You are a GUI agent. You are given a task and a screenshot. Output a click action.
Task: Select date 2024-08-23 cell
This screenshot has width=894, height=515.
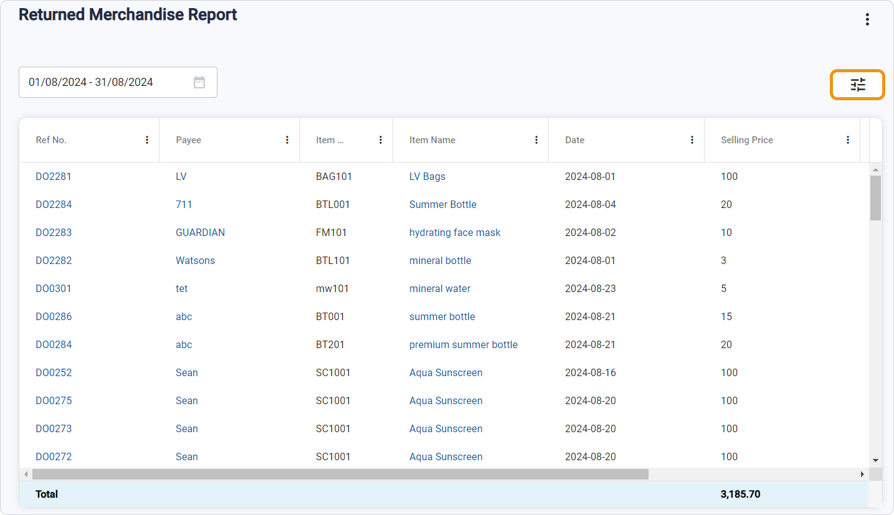point(591,288)
